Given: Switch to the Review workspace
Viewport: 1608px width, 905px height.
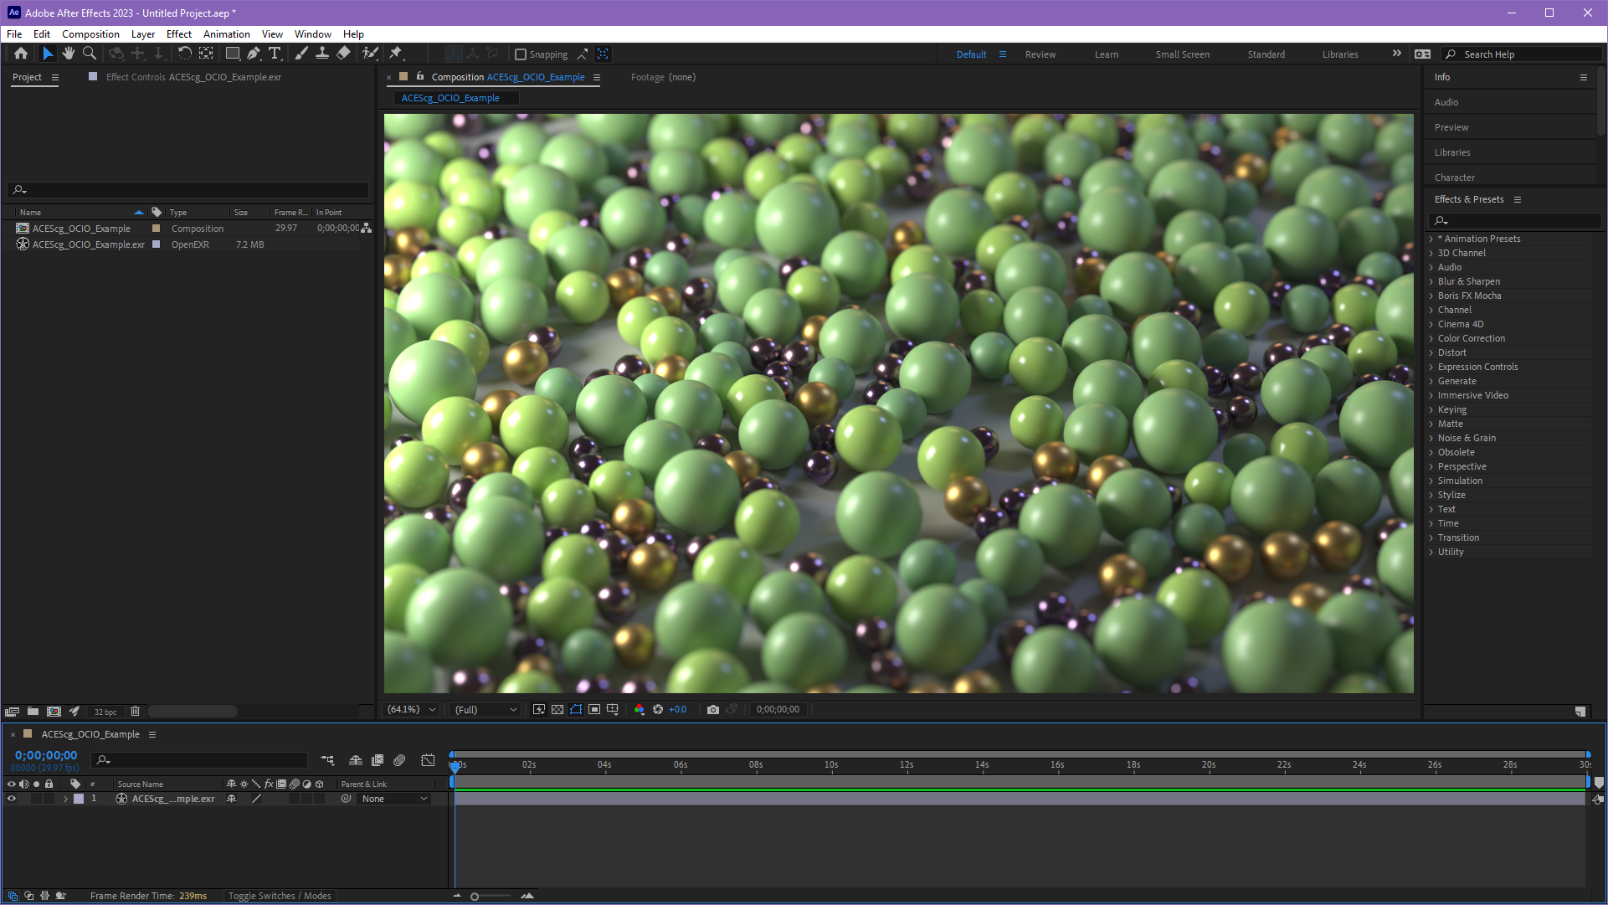Looking at the screenshot, I should click(x=1040, y=54).
